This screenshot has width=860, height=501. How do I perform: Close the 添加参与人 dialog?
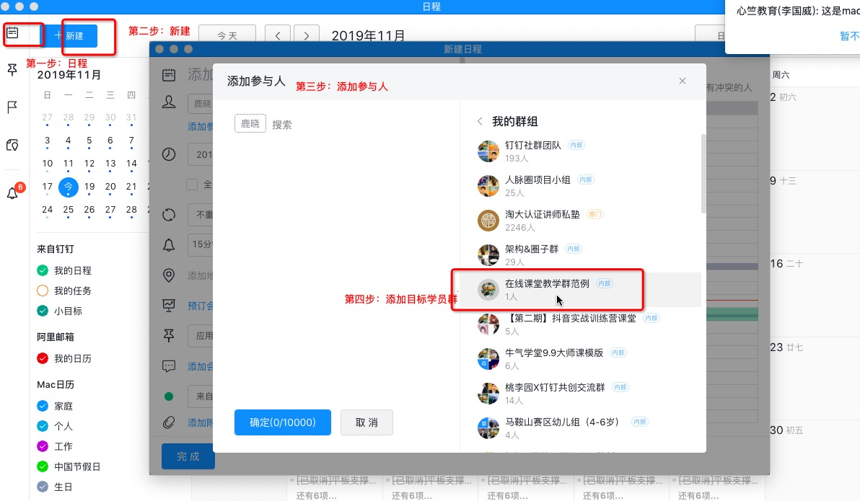683,81
